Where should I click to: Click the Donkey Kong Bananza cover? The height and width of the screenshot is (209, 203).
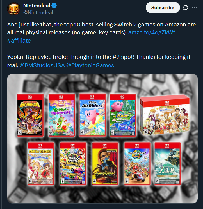[30, 115]
